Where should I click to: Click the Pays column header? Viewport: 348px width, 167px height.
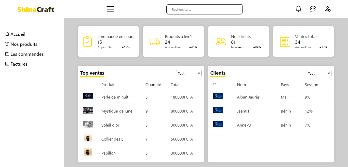click(285, 85)
